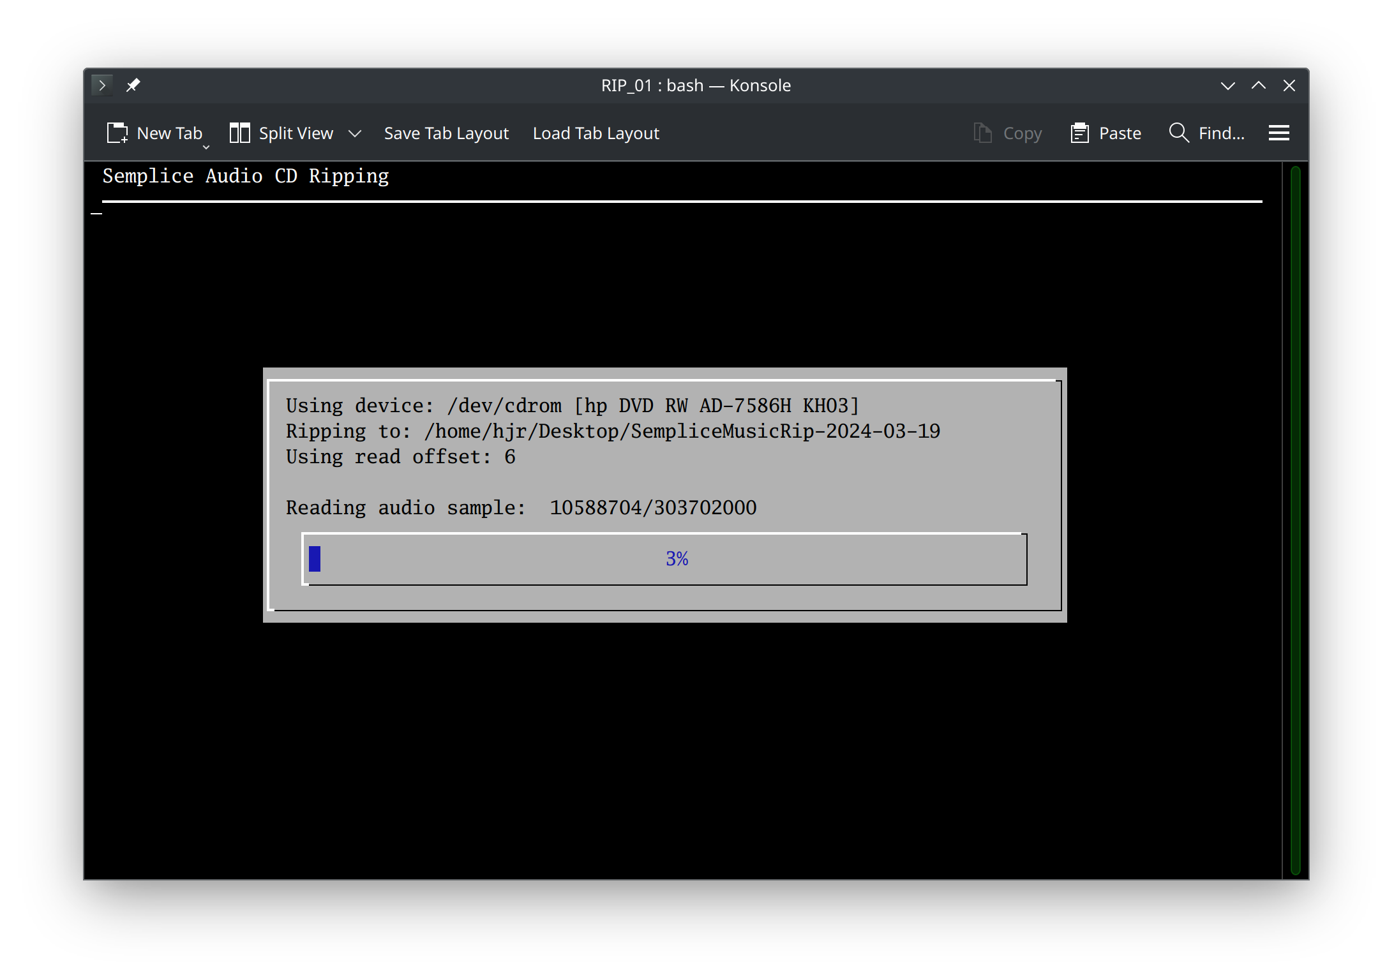The height and width of the screenshot is (980, 1394).
Task: Open Find with the magnifier icon
Action: (x=1178, y=133)
